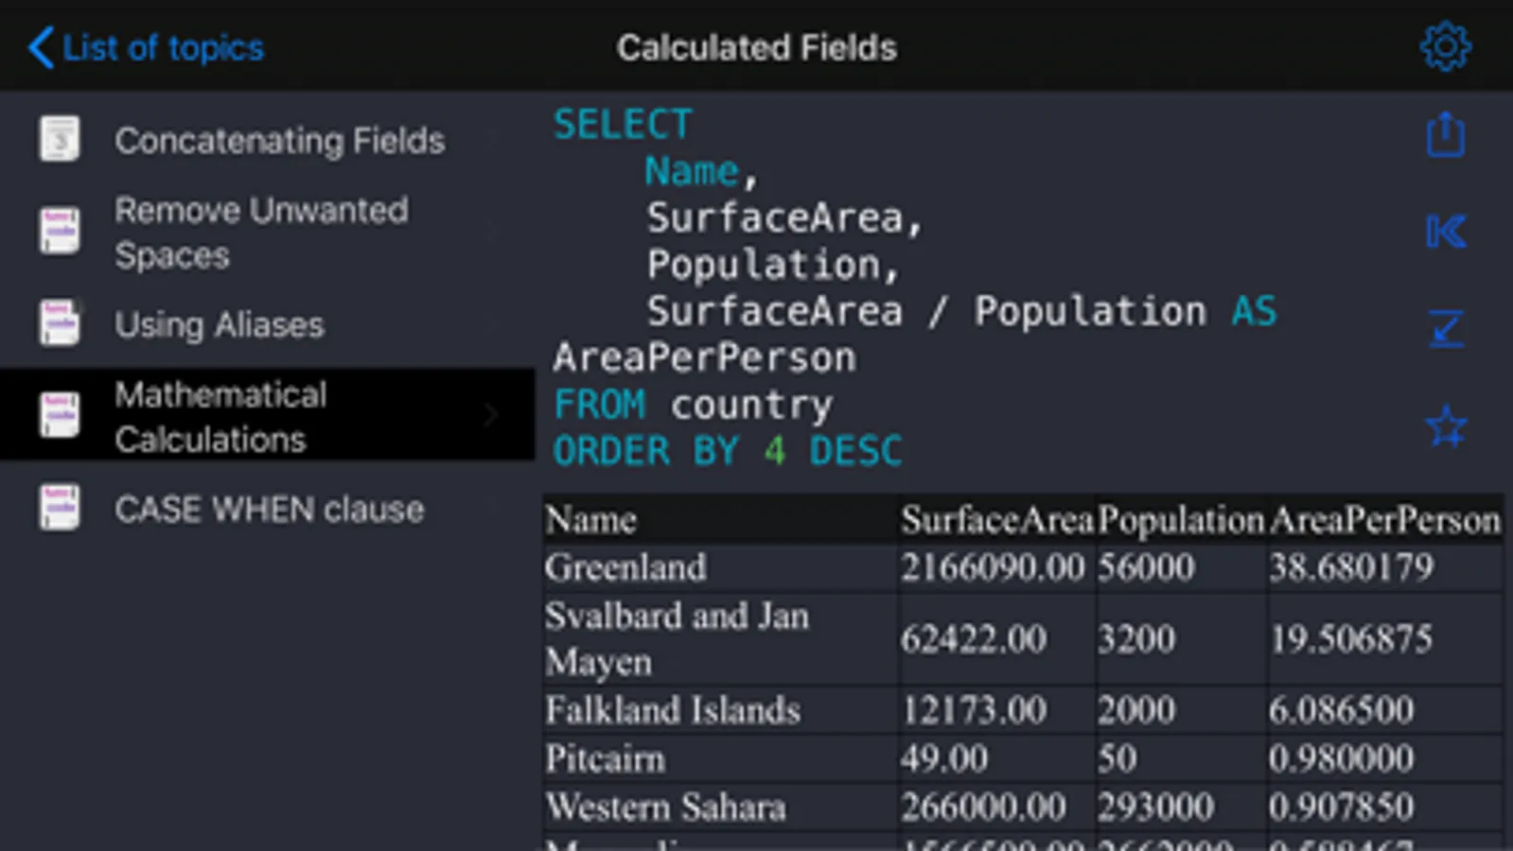This screenshot has height=851, width=1513.
Task: Expand the Mathematical Calculations chevron
Action: 491,415
